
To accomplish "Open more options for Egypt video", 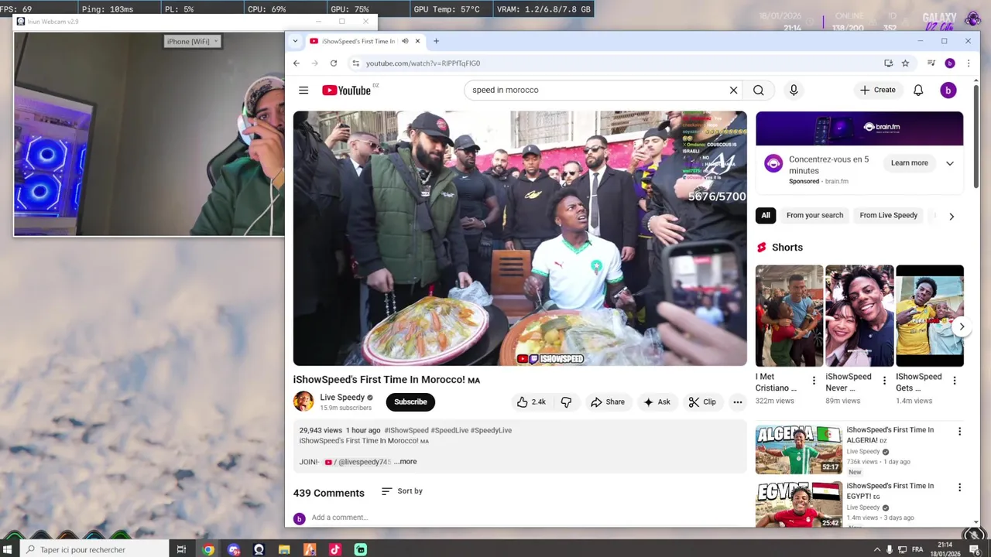I will (959, 487).
